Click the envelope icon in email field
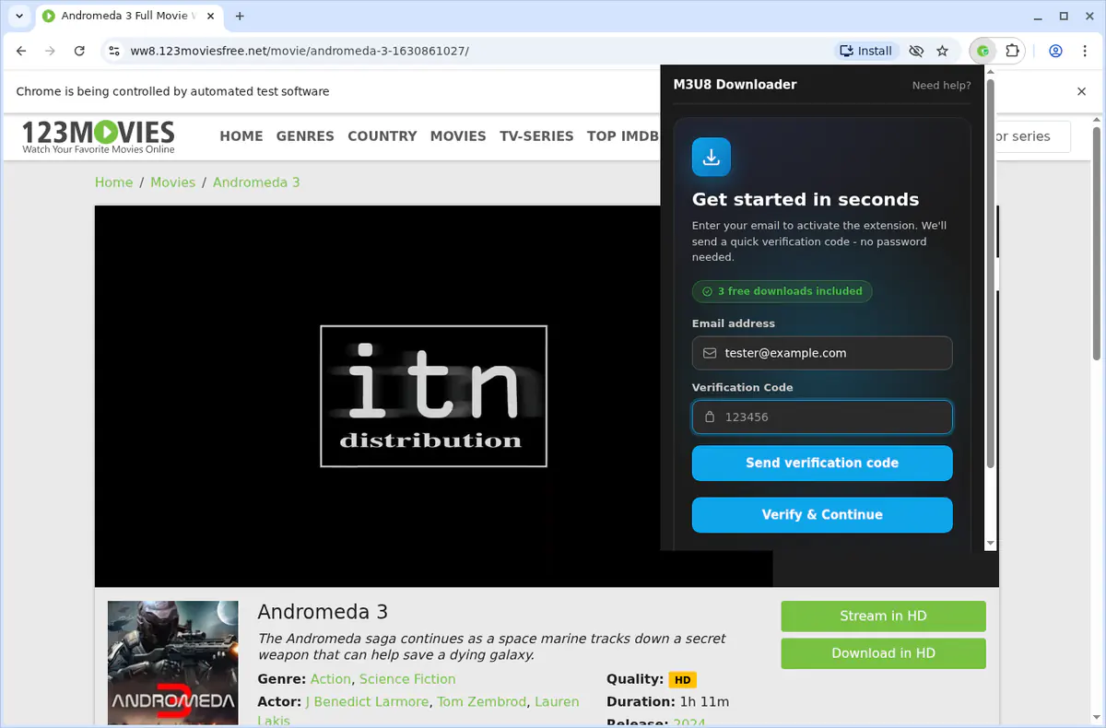Viewport: 1106px width, 728px height. [x=710, y=353]
